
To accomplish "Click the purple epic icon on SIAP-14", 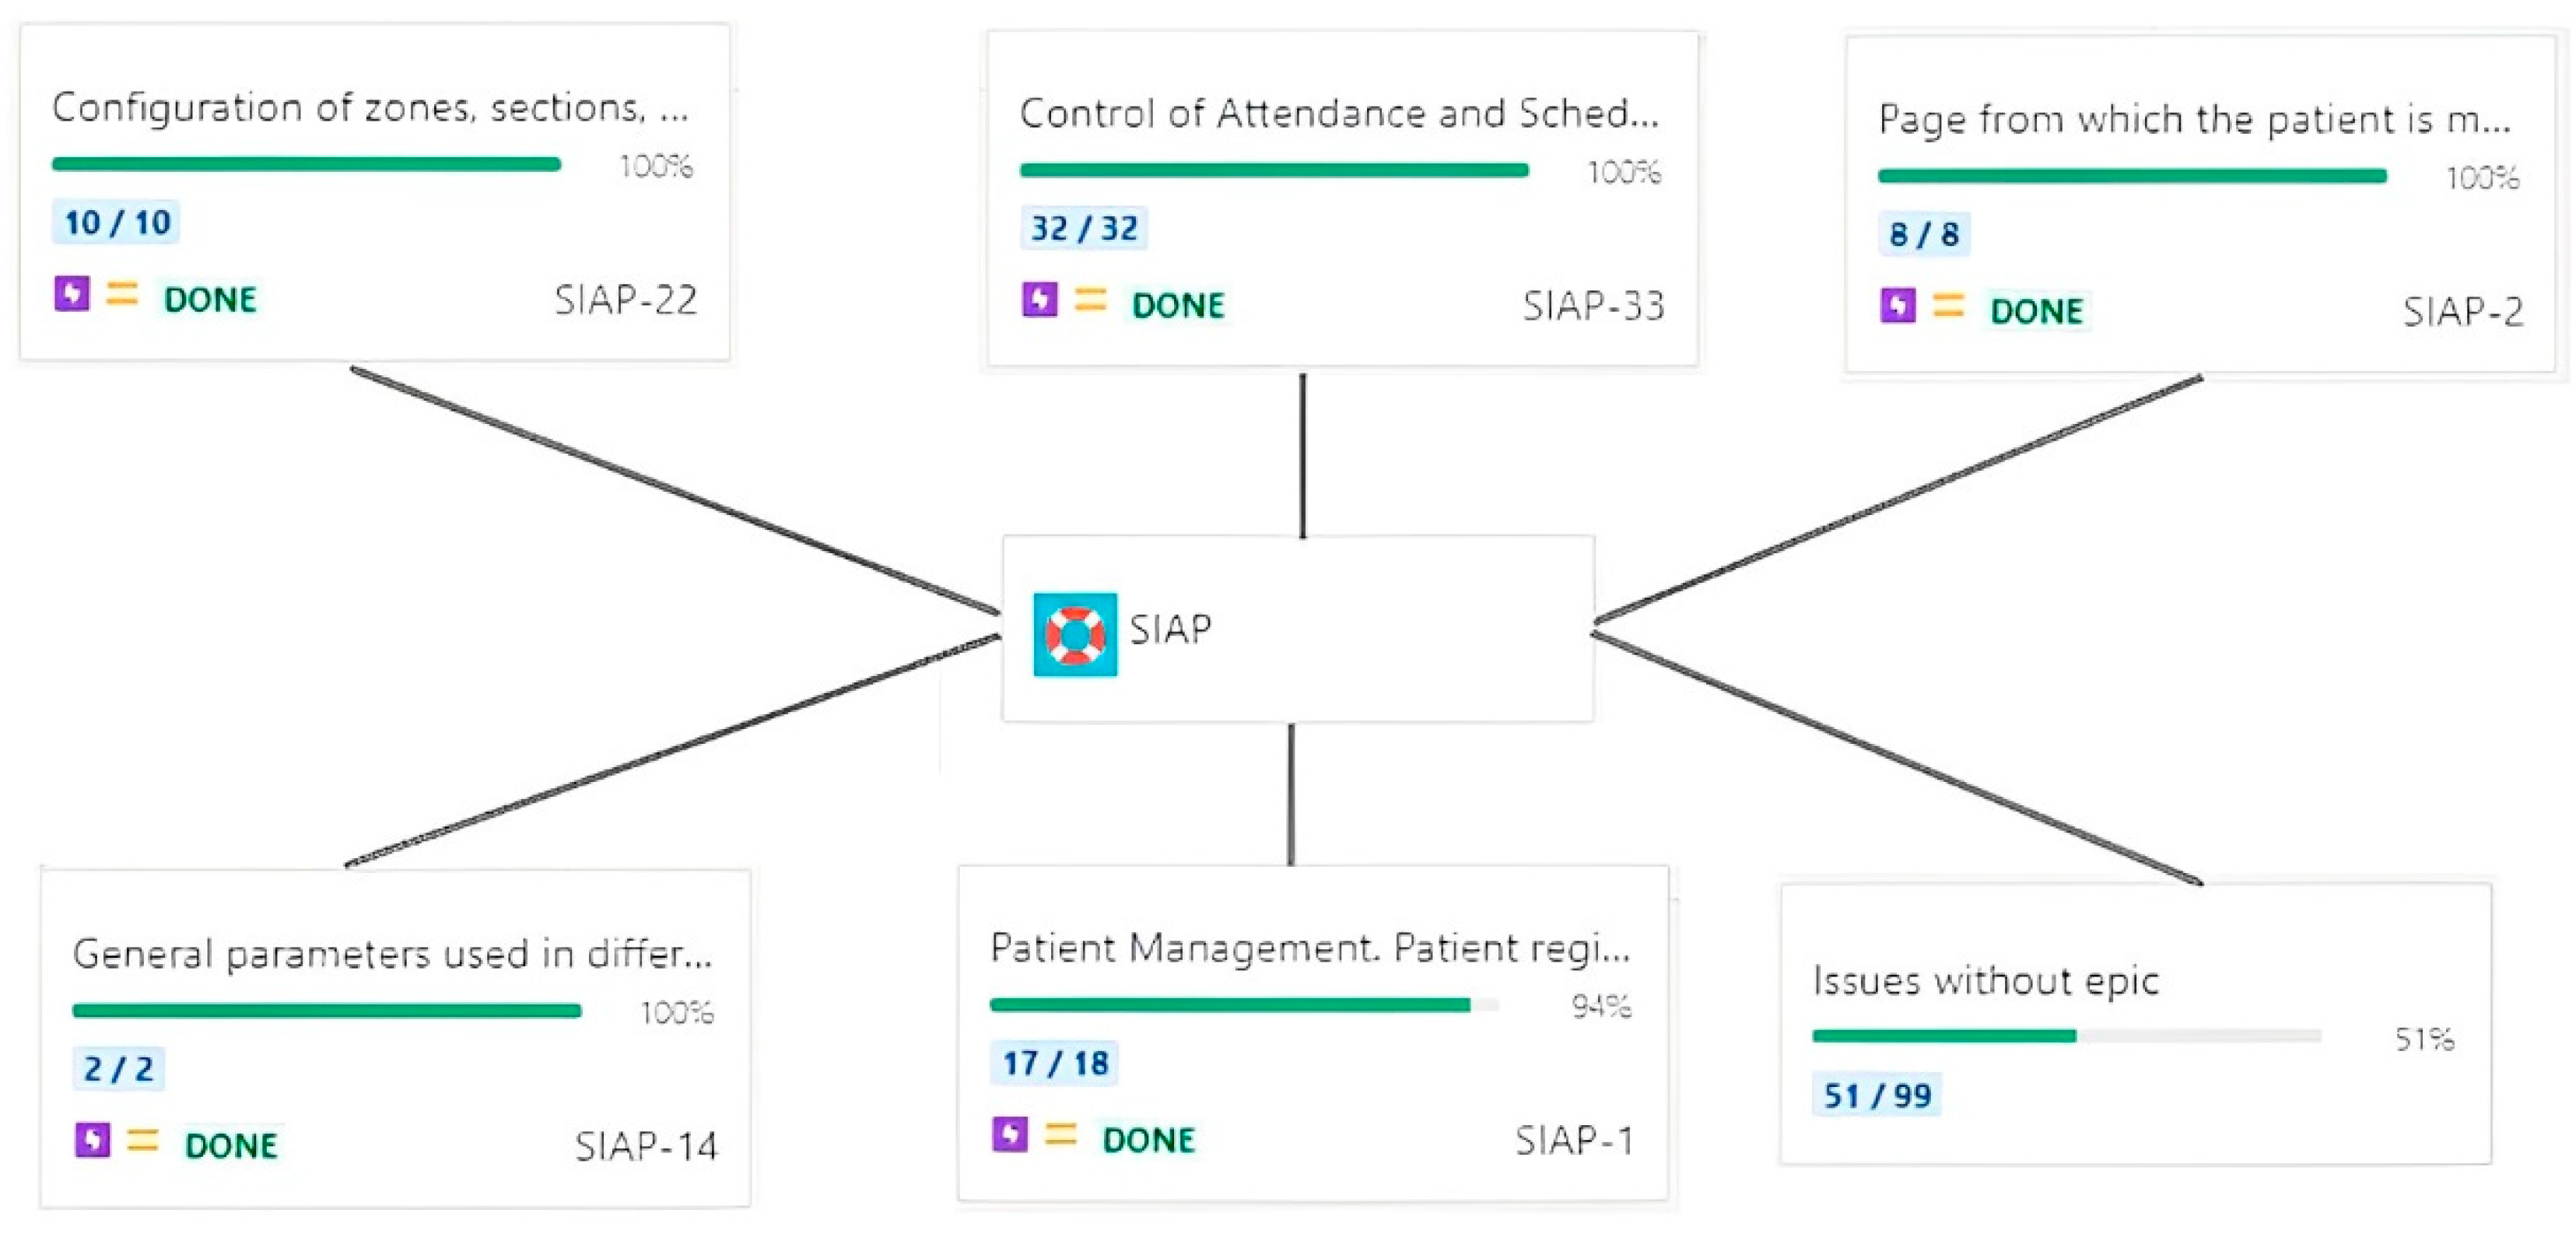I will [93, 1140].
